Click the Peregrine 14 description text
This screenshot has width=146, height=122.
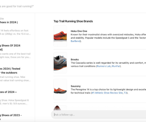(108, 91)
